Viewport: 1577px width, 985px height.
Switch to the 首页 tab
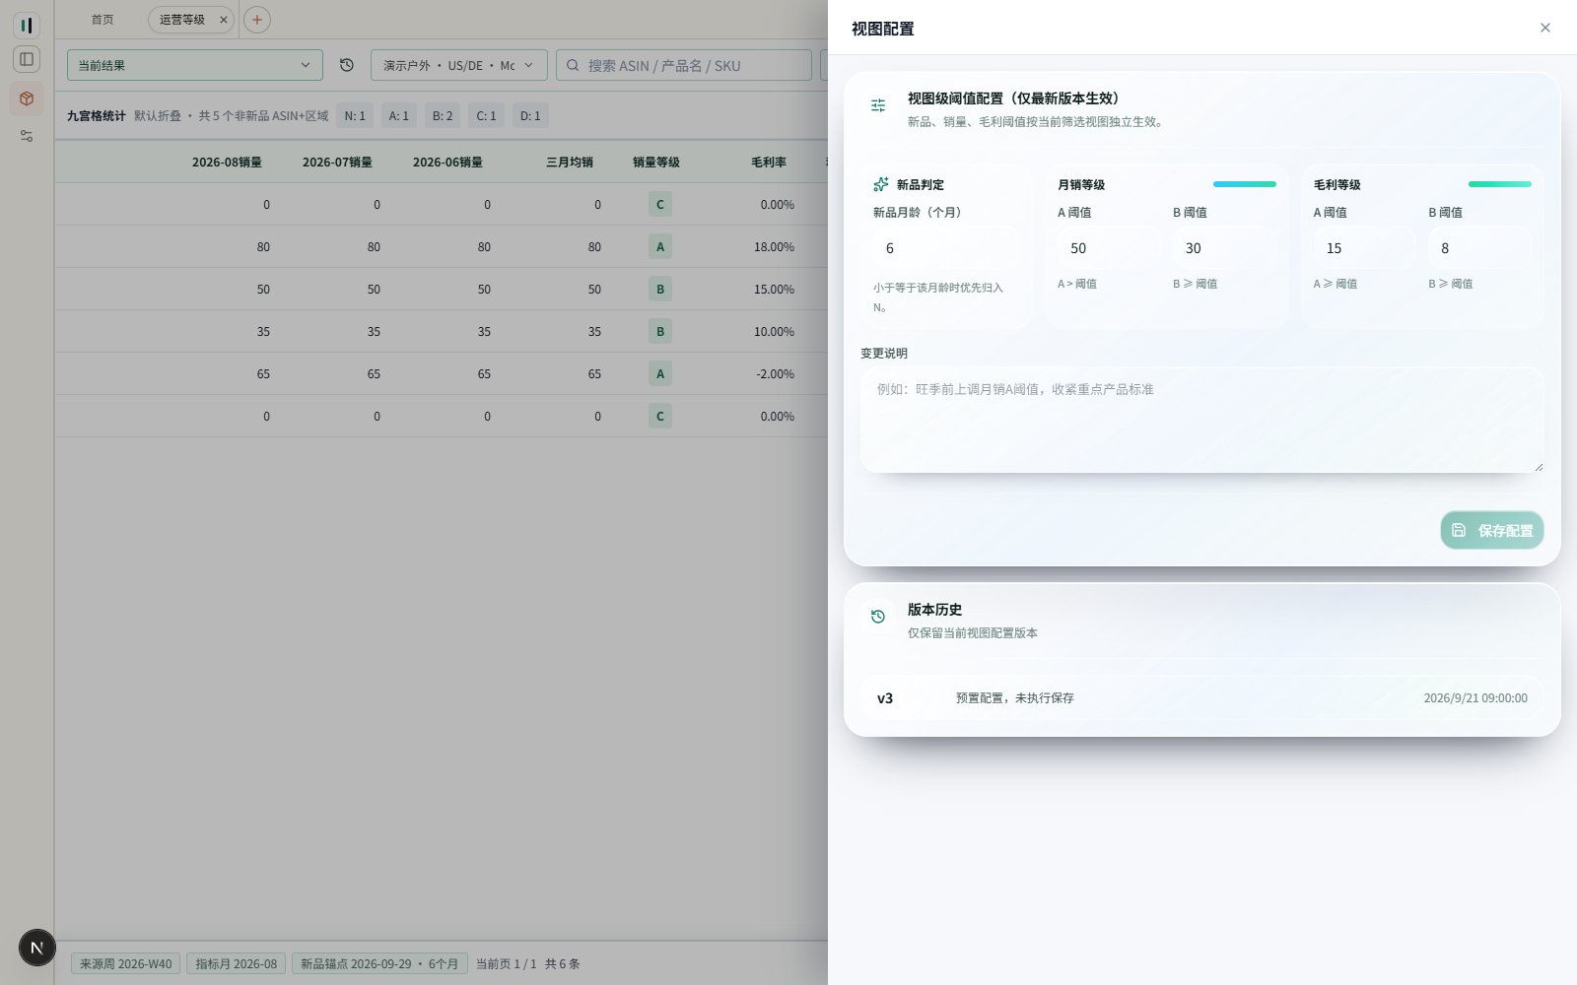point(103,20)
